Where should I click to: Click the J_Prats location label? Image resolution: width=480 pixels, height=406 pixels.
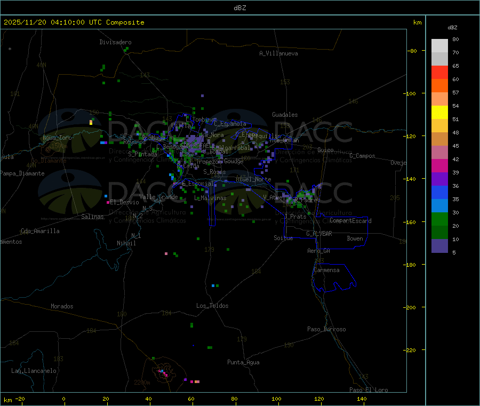[x=295, y=217]
